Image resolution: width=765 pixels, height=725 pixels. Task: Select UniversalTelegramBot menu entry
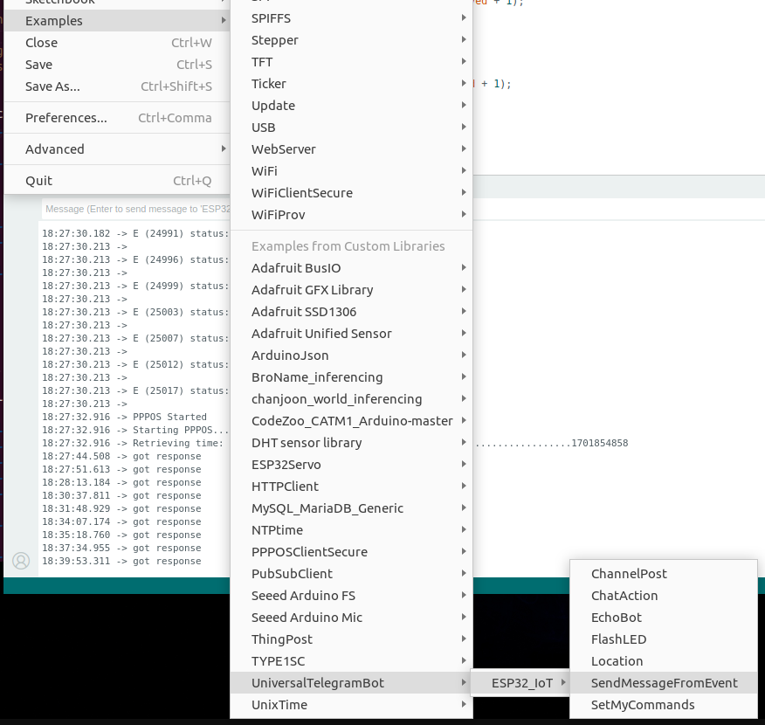coord(351,683)
